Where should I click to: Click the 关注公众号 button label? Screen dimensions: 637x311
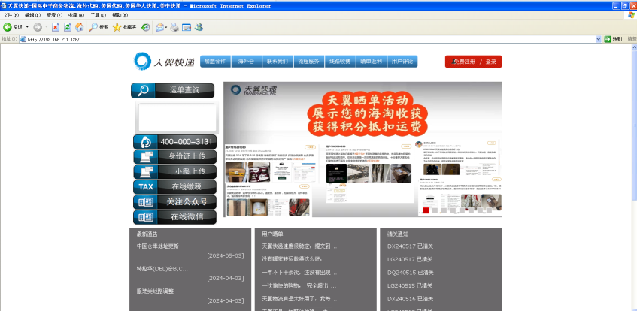coord(187,202)
